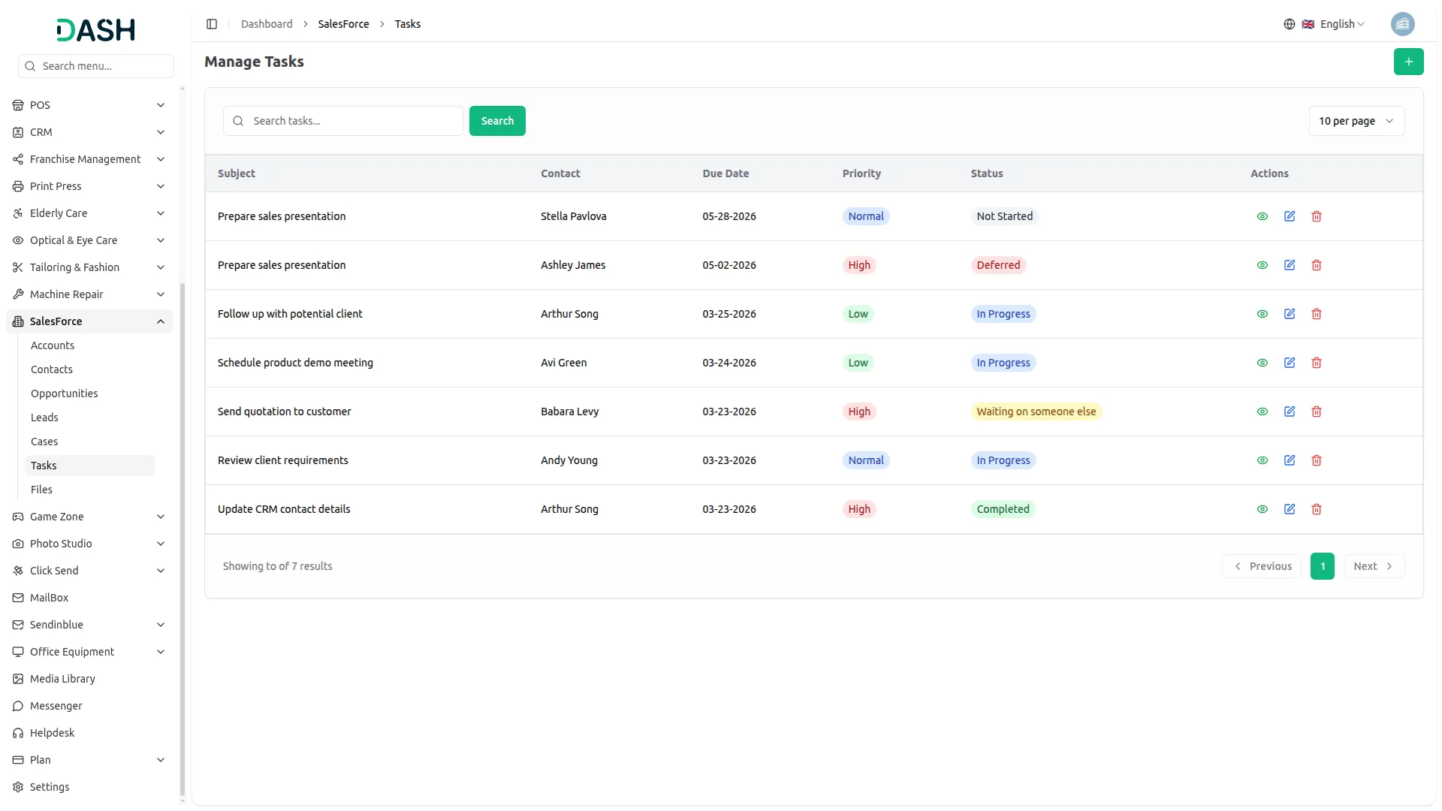Select page 1 in pagination
Image resolution: width=1442 pixels, height=811 pixels.
[1323, 566]
